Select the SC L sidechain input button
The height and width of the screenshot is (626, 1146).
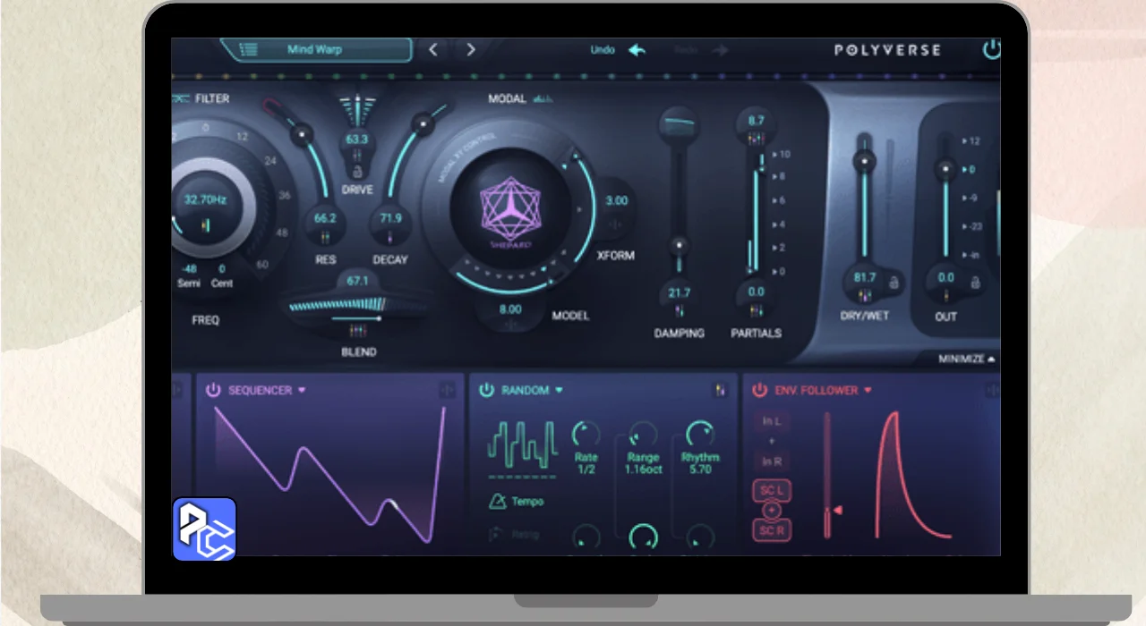pyautogui.click(x=772, y=492)
